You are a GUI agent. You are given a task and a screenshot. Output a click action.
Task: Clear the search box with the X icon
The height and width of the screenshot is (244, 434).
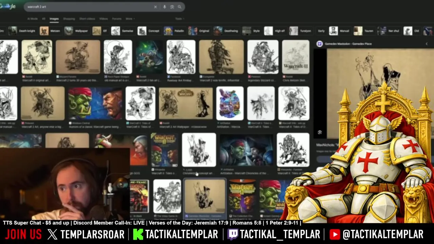(155, 7)
